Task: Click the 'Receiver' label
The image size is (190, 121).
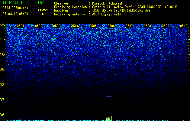Action: pyautogui.click(x=61, y=11)
